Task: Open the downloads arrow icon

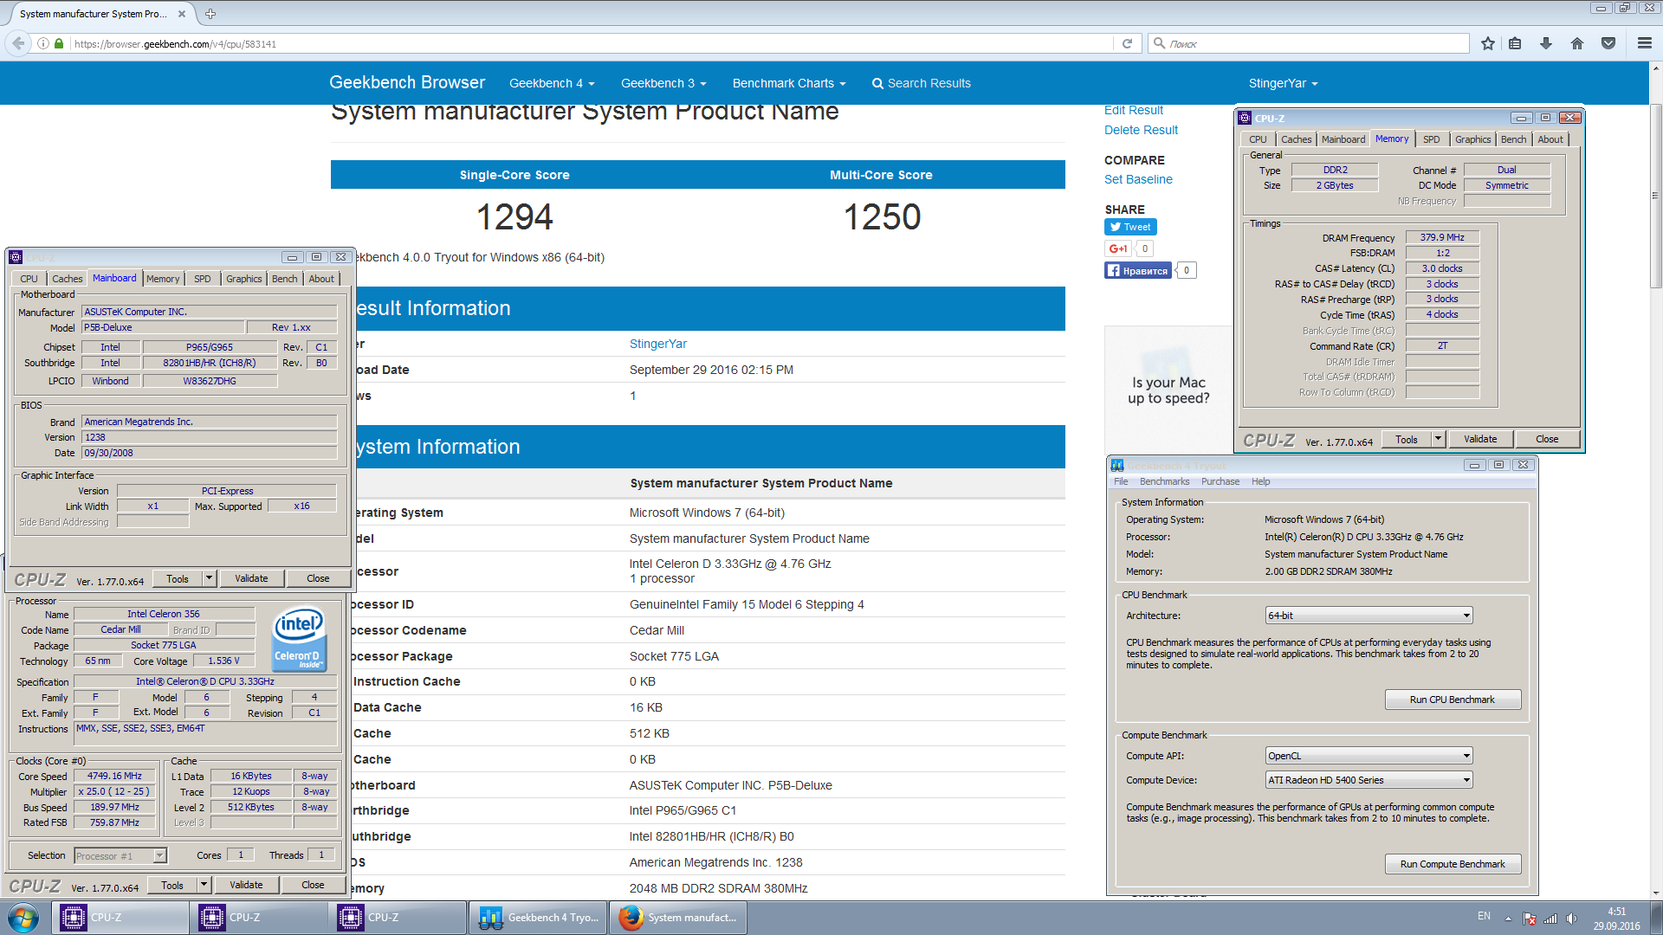Action: click(x=1546, y=43)
